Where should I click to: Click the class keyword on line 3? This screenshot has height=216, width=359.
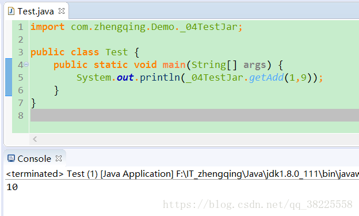pyautogui.click(x=85, y=52)
